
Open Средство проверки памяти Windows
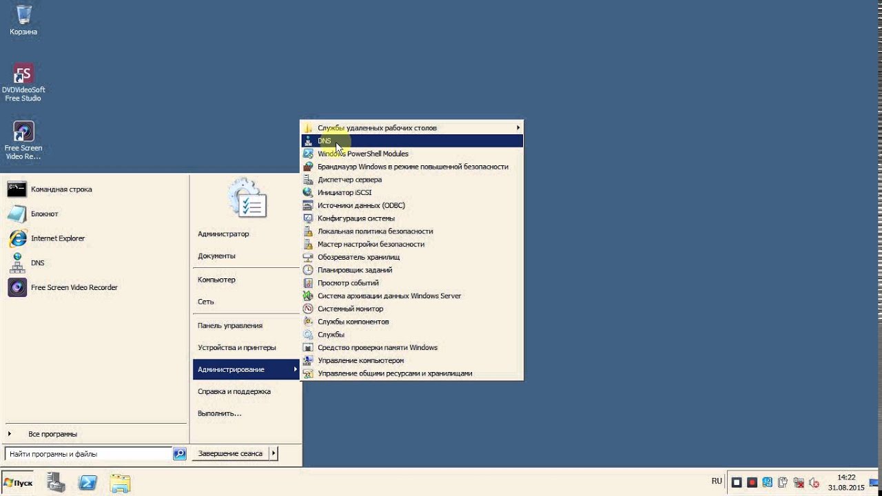[x=412, y=347]
